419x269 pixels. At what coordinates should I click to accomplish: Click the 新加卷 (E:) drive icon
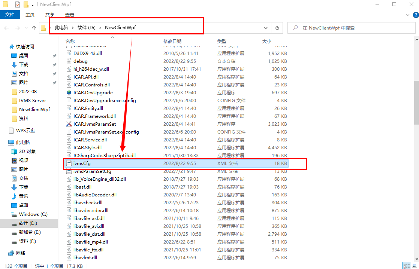point(14,232)
